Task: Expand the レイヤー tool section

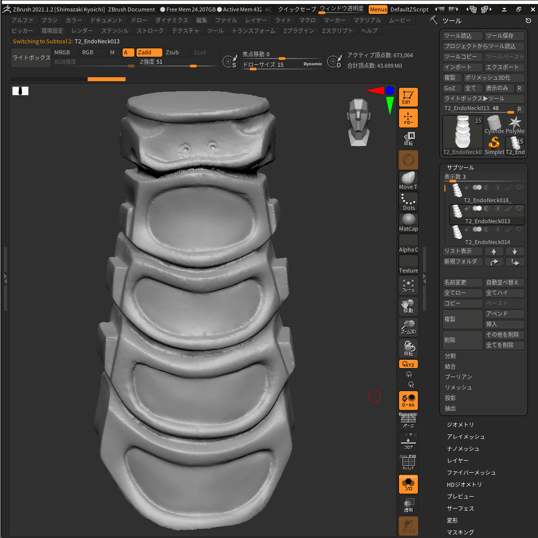Action: click(457, 461)
